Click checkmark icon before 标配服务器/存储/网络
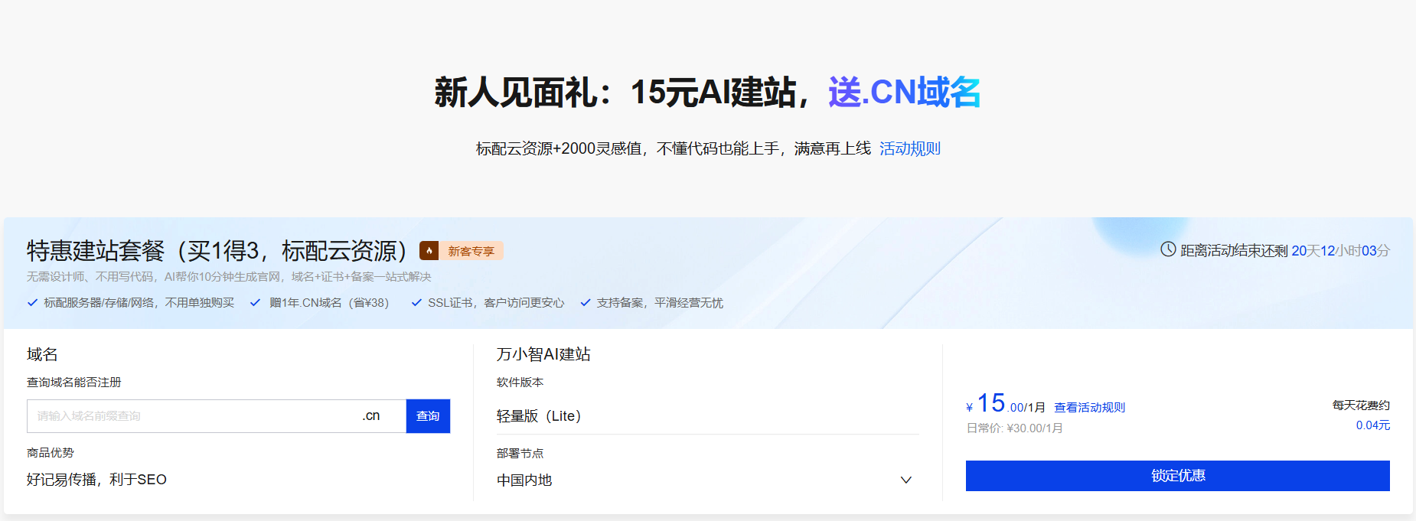This screenshot has width=1416, height=521. tap(33, 303)
